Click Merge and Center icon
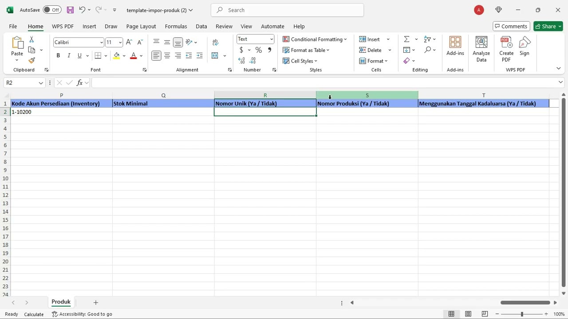 tap(215, 55)
